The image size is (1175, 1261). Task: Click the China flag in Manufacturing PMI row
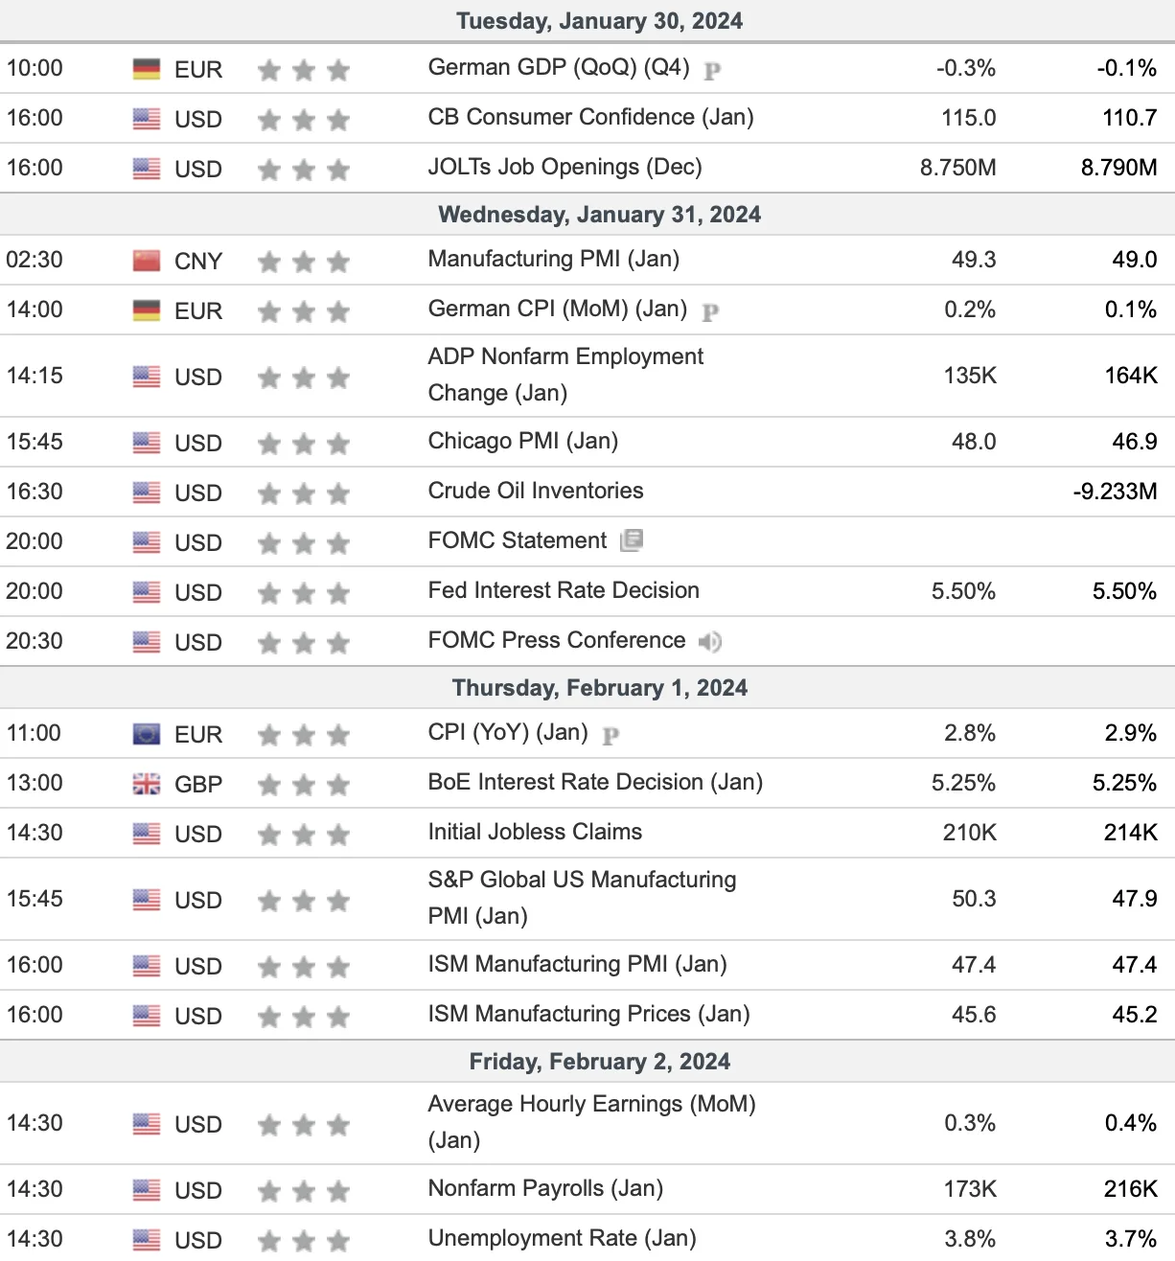[x=146, y=261]
